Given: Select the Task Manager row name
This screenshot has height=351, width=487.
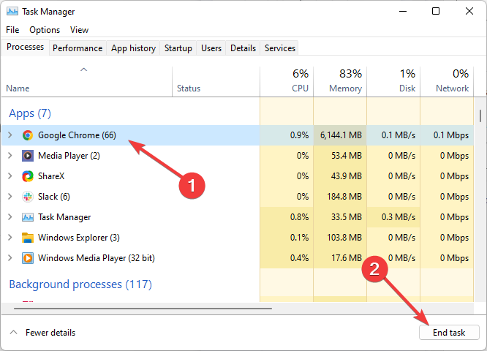Looking at the screenshot, I should pyautogui.click(x=64, y=217).
